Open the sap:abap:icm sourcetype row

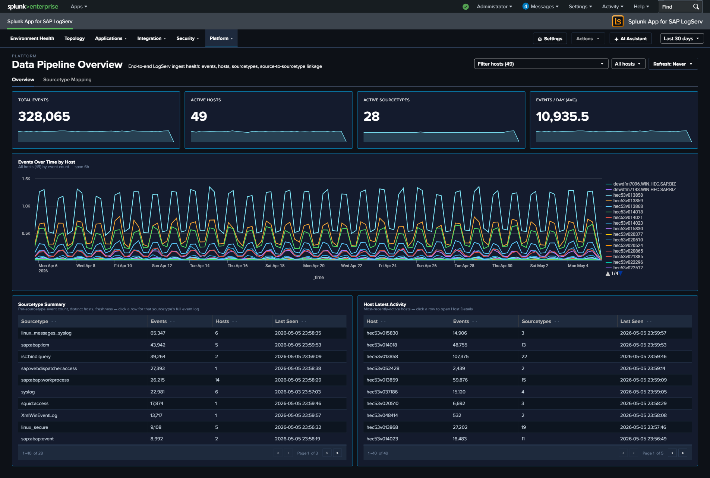182,345
